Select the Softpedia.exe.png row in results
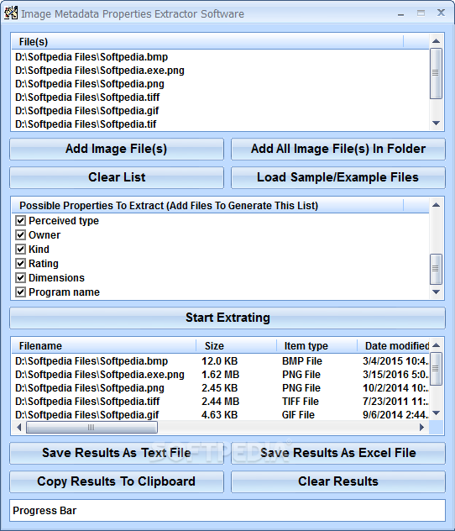Image resolution: width=455 pixels, height=531 pixels. click(221, 375)
